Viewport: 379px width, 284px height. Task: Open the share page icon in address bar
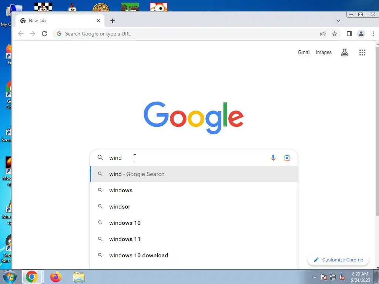(323, 34)
